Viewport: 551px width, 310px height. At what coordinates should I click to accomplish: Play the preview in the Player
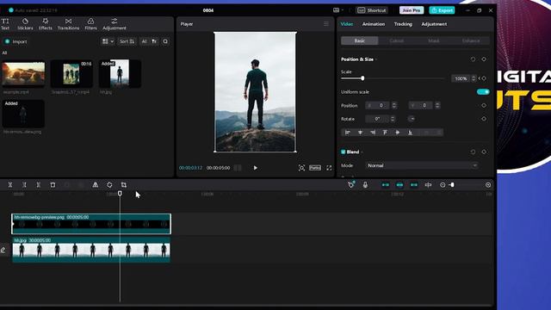click(256, 168)
